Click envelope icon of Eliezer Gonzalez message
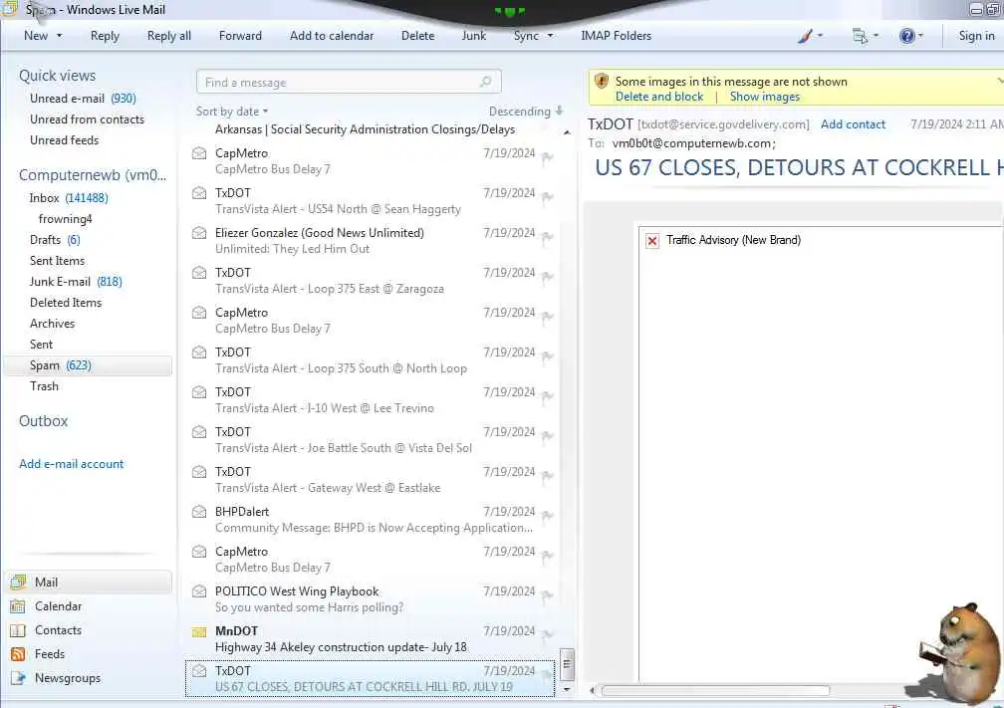The image size is (1004, 708). point(199,233)
